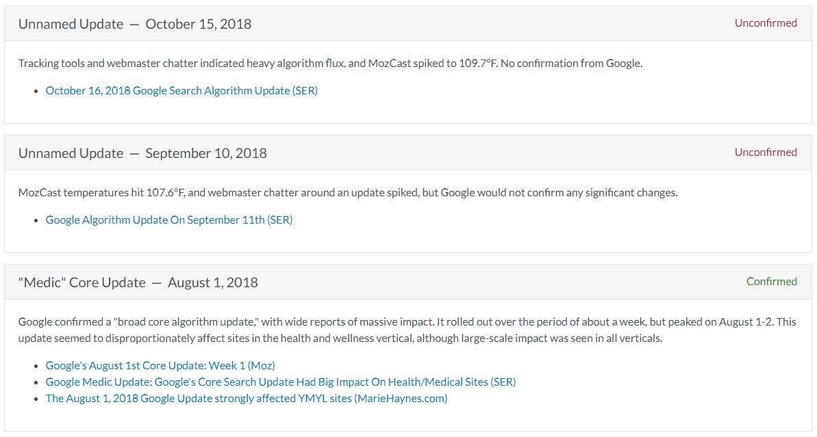
Task: Click the MozCast temperatures hit 107.6°F paragraph
Action: 348,192
